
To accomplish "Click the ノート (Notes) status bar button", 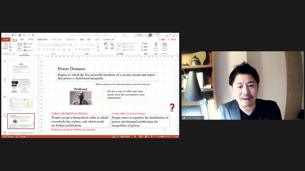I will click(x=116, y=137).
